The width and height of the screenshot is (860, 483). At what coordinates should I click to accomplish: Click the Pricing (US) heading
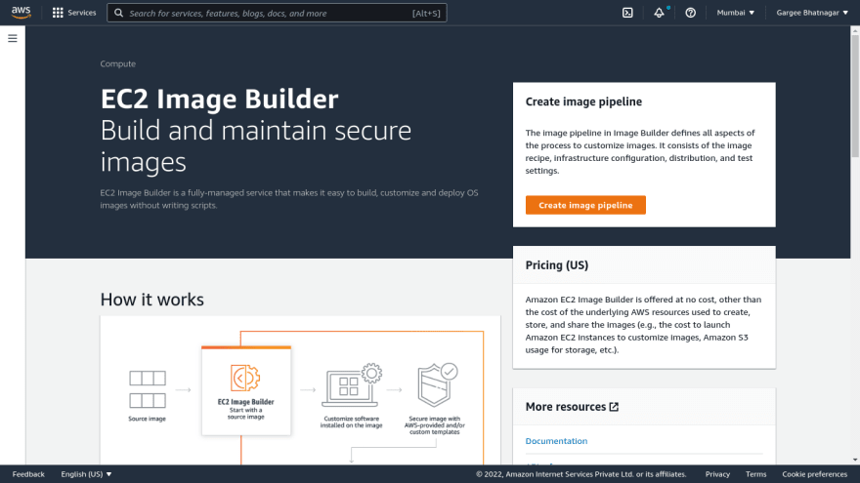tap(557, 265)
